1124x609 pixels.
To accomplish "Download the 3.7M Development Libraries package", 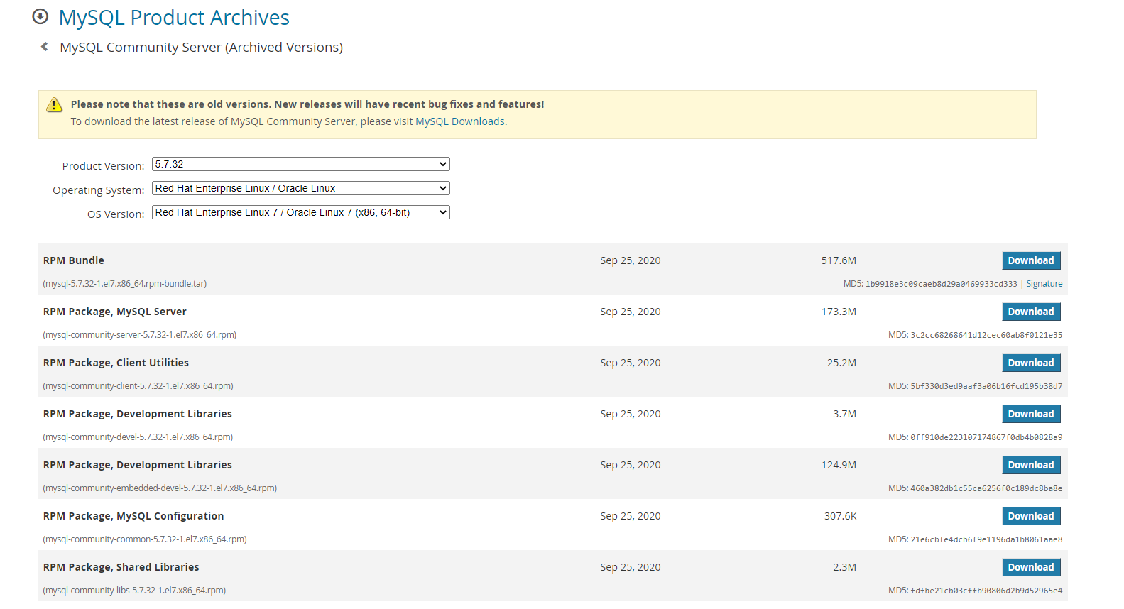I will pyautogui.click(x=1031, y=414).
